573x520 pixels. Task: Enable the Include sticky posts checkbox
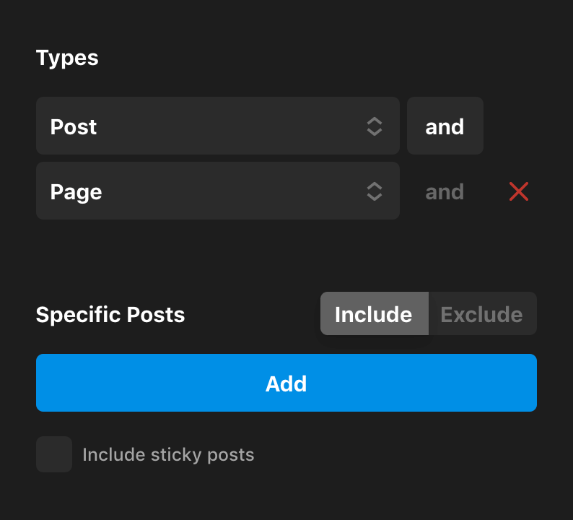pyautogui.click(x=54, y=454)
